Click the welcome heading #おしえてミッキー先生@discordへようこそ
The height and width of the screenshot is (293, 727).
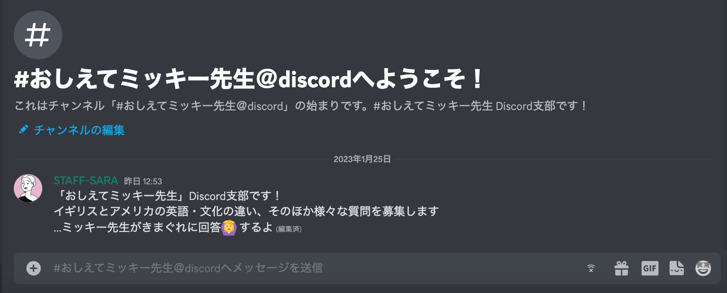(x=248, y=79)
